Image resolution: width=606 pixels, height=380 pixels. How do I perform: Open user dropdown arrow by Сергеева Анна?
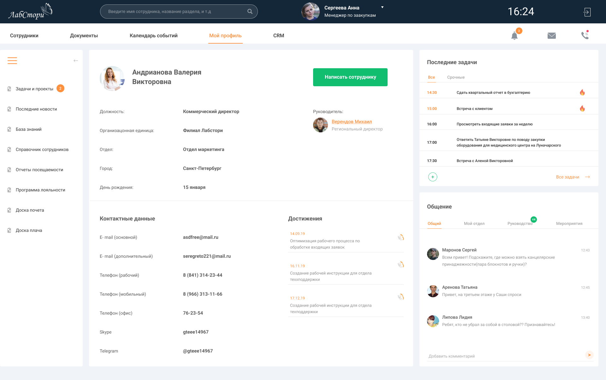click(x=382, y=7)
